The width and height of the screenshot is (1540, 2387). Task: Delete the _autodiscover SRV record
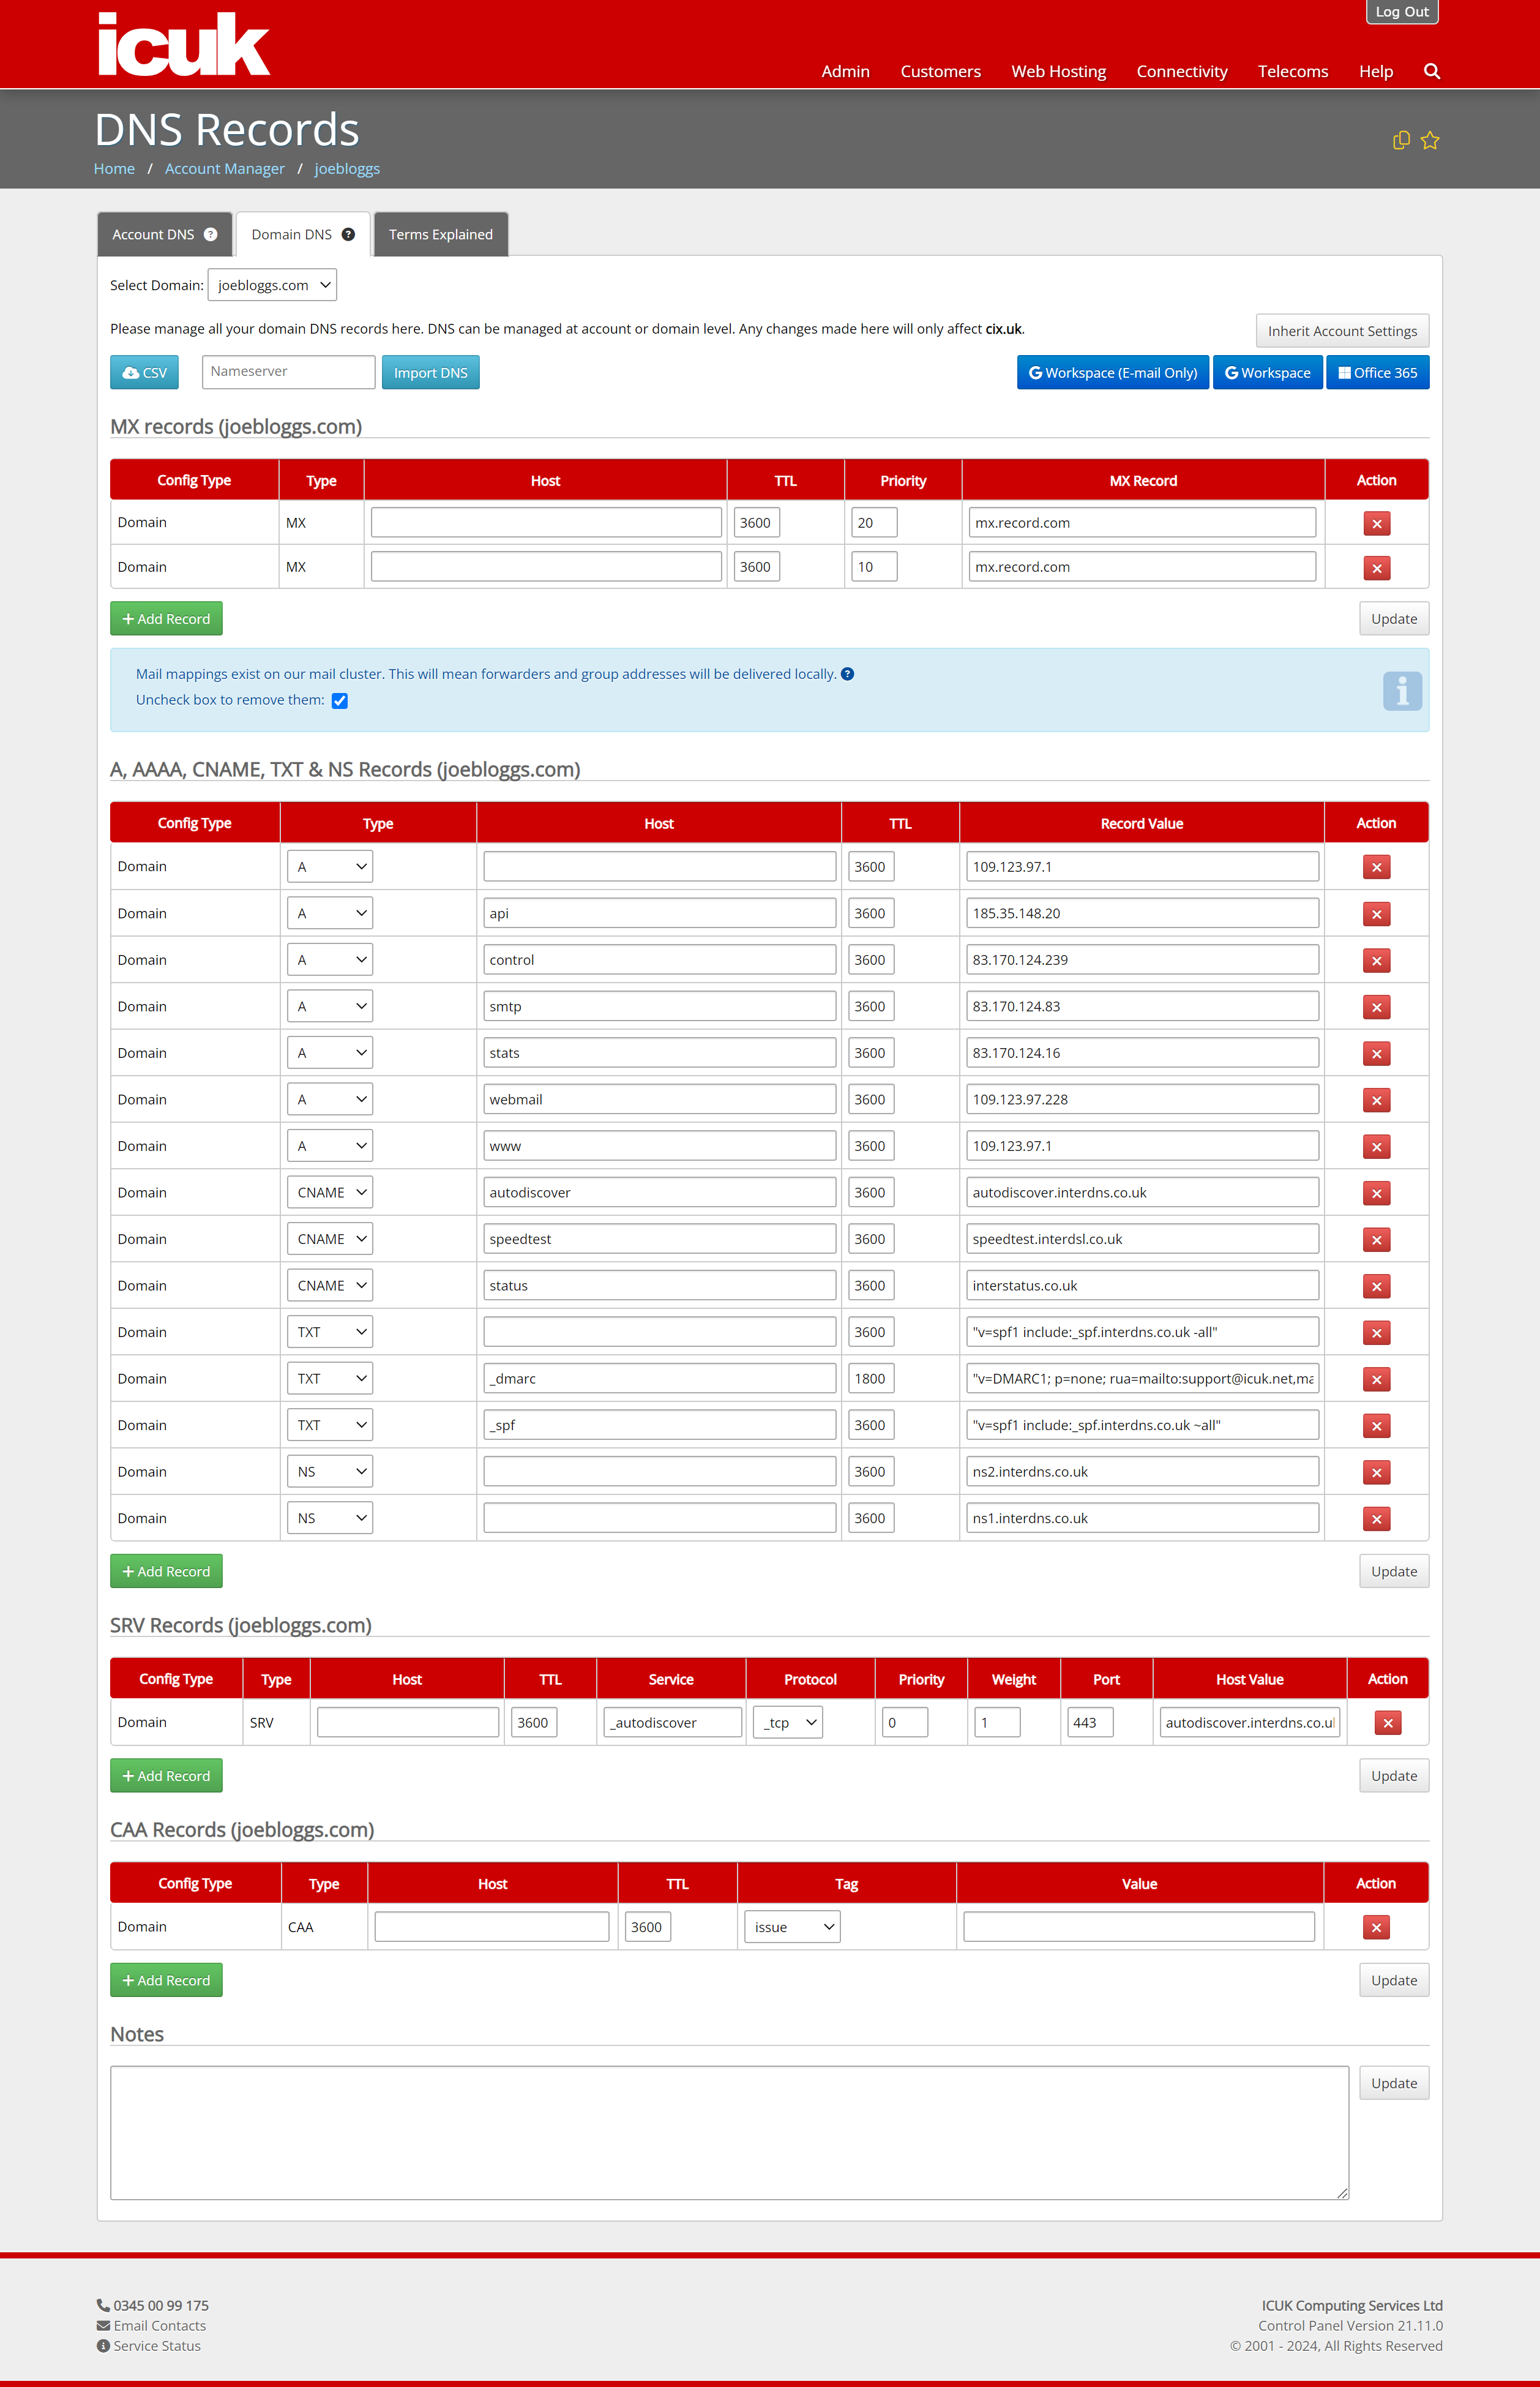point(1387,1723)
